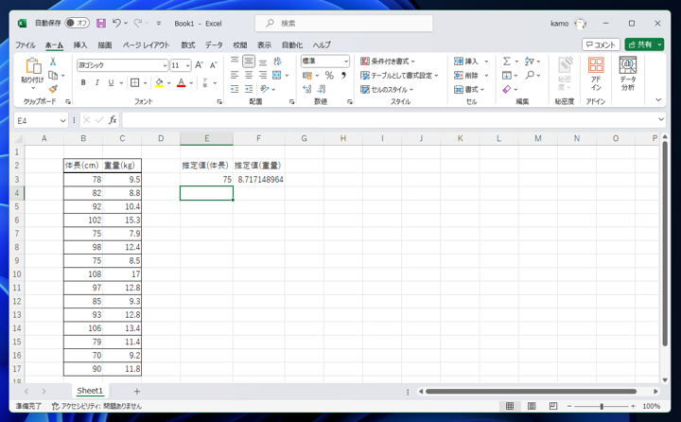Image resolution: width=681 pixels, height=422 pixels.
Task: Select cell F3 with value 8.717148964
Action: click(259, 179)
